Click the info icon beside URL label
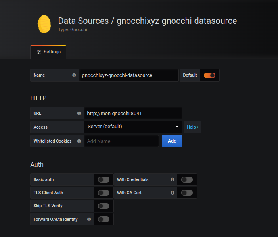Image resolution: width=278 pixels, height=237 pixels. point(79,113)
